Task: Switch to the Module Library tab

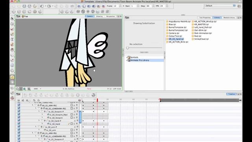Action: pyautogui.click(x=229, y=17)
